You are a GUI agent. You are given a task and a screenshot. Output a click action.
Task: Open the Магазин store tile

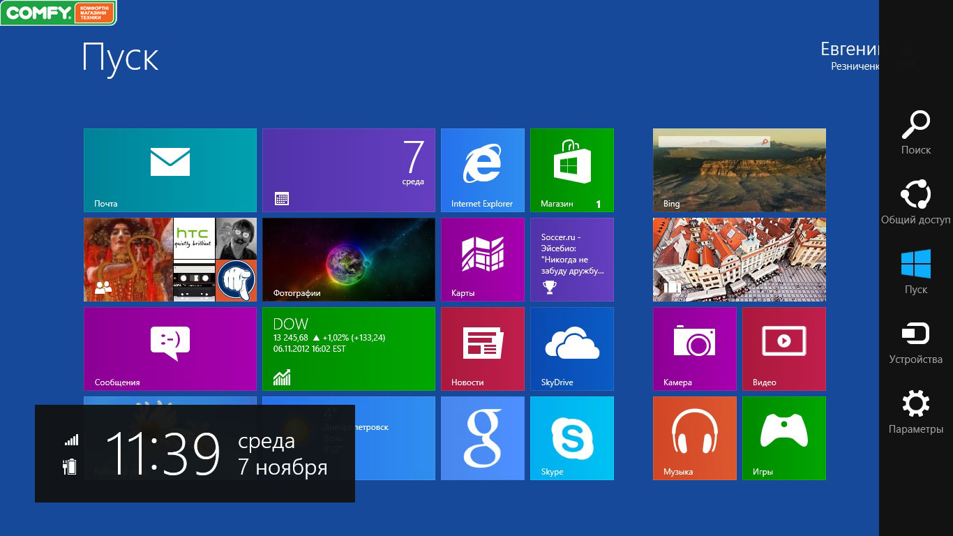pyautogui.click(x=572, y=170)
